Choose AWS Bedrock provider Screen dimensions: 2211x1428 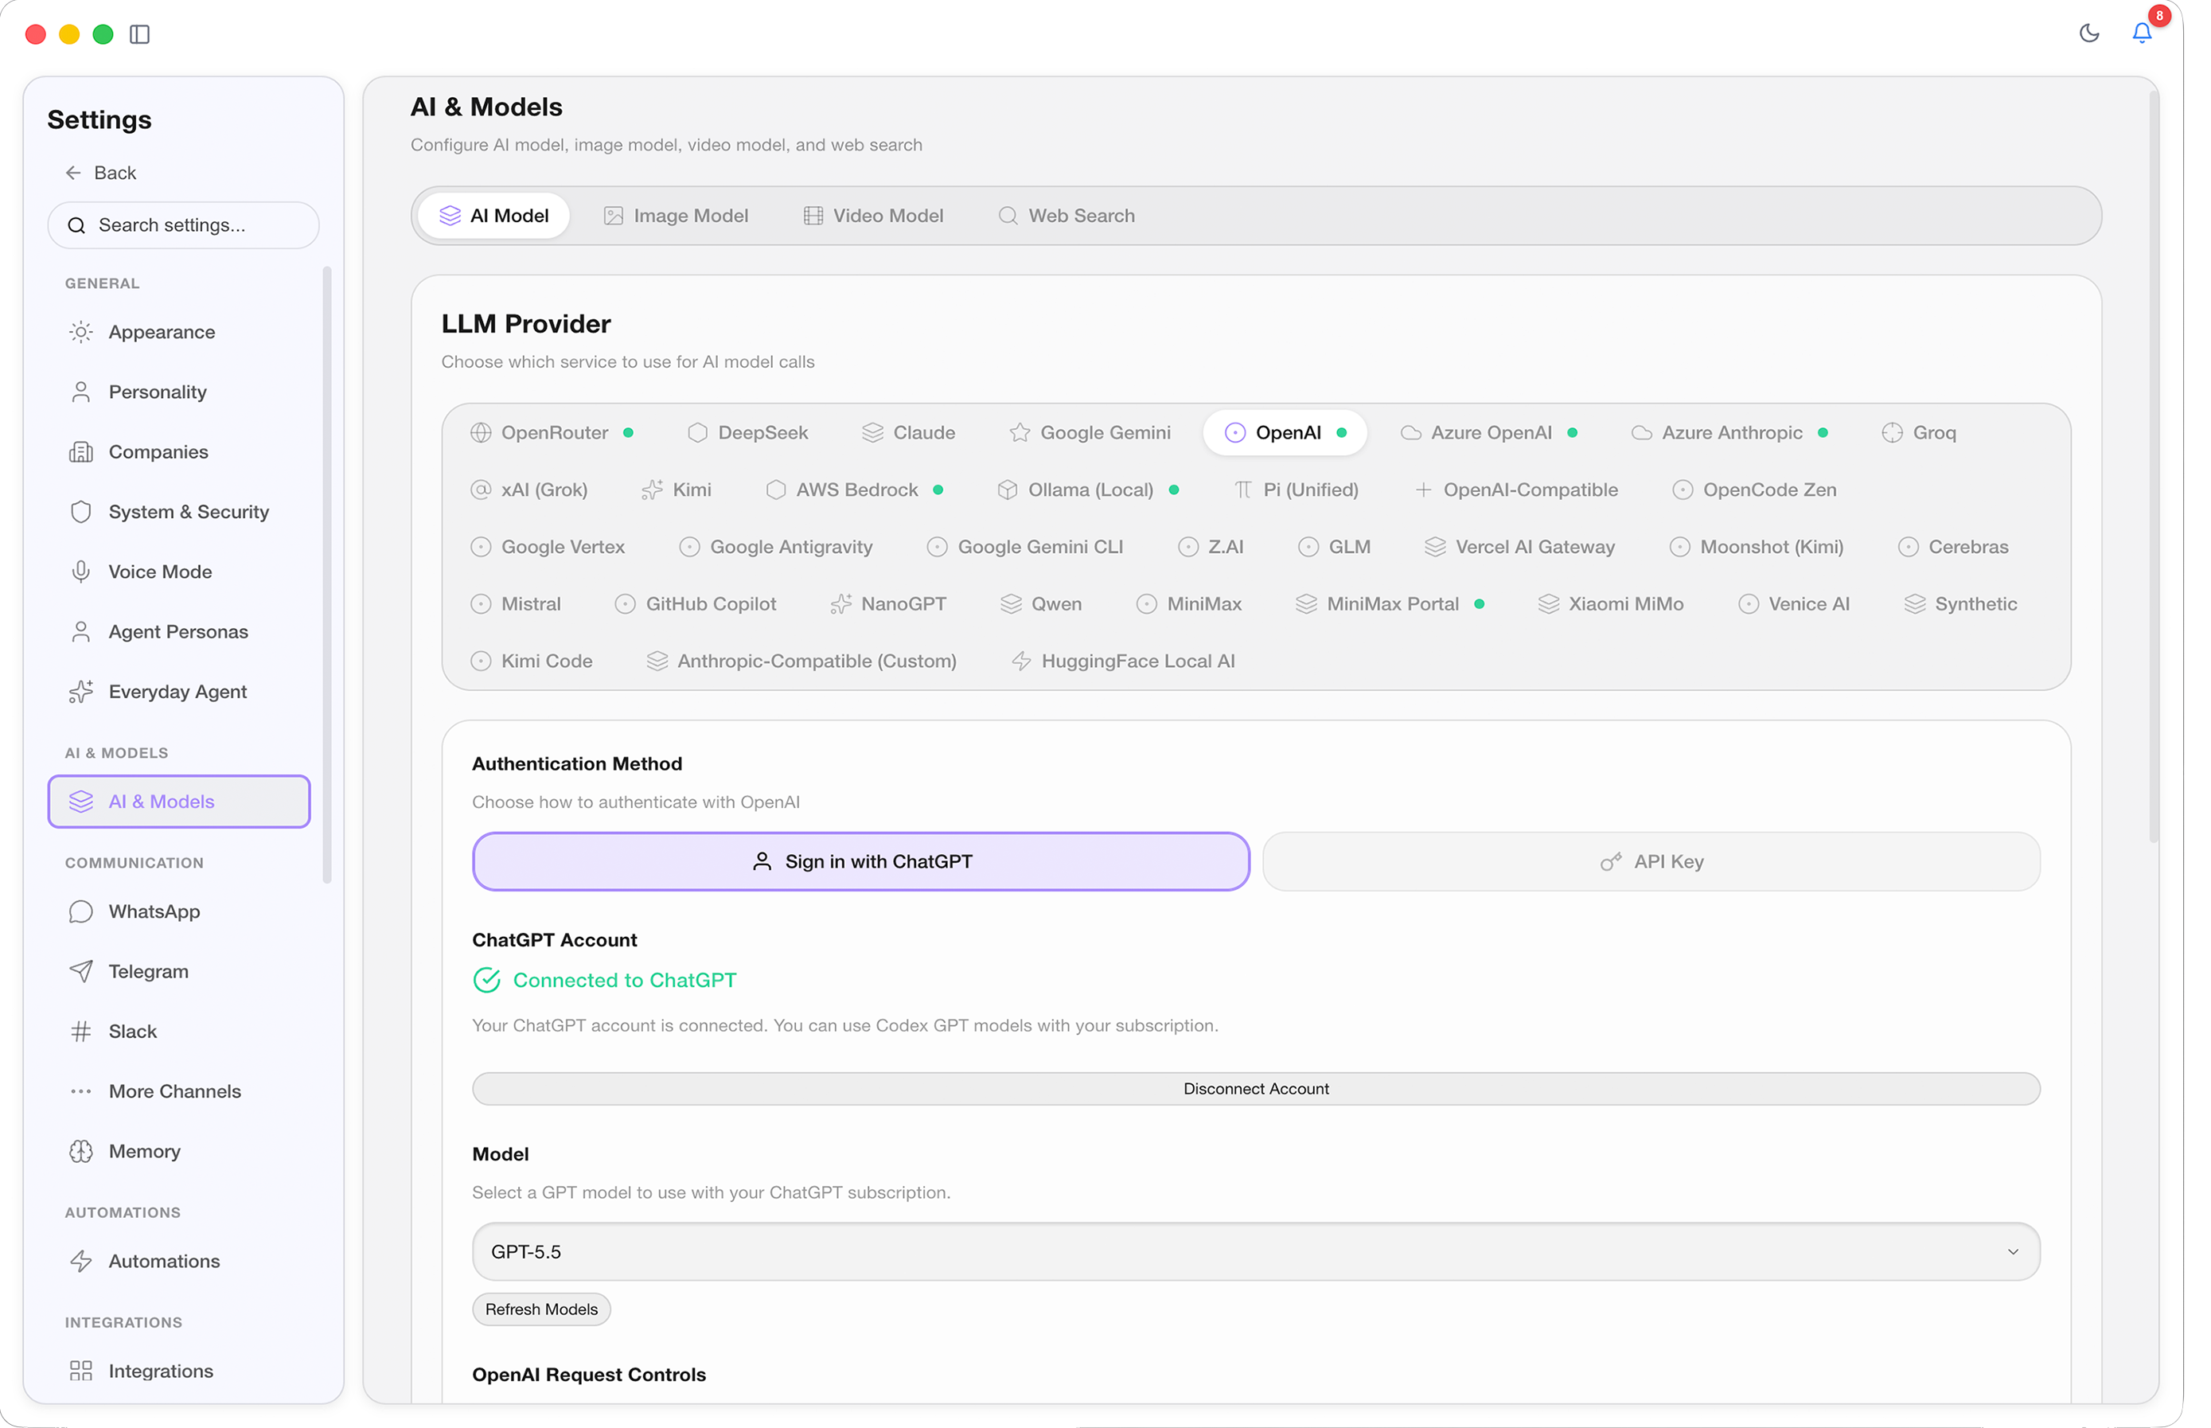(855, 490)
